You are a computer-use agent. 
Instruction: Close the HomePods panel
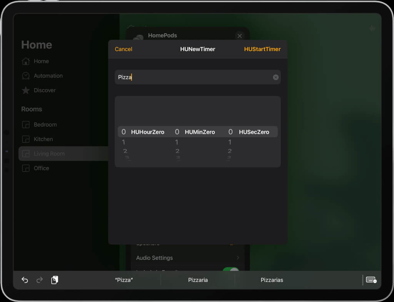239,36
